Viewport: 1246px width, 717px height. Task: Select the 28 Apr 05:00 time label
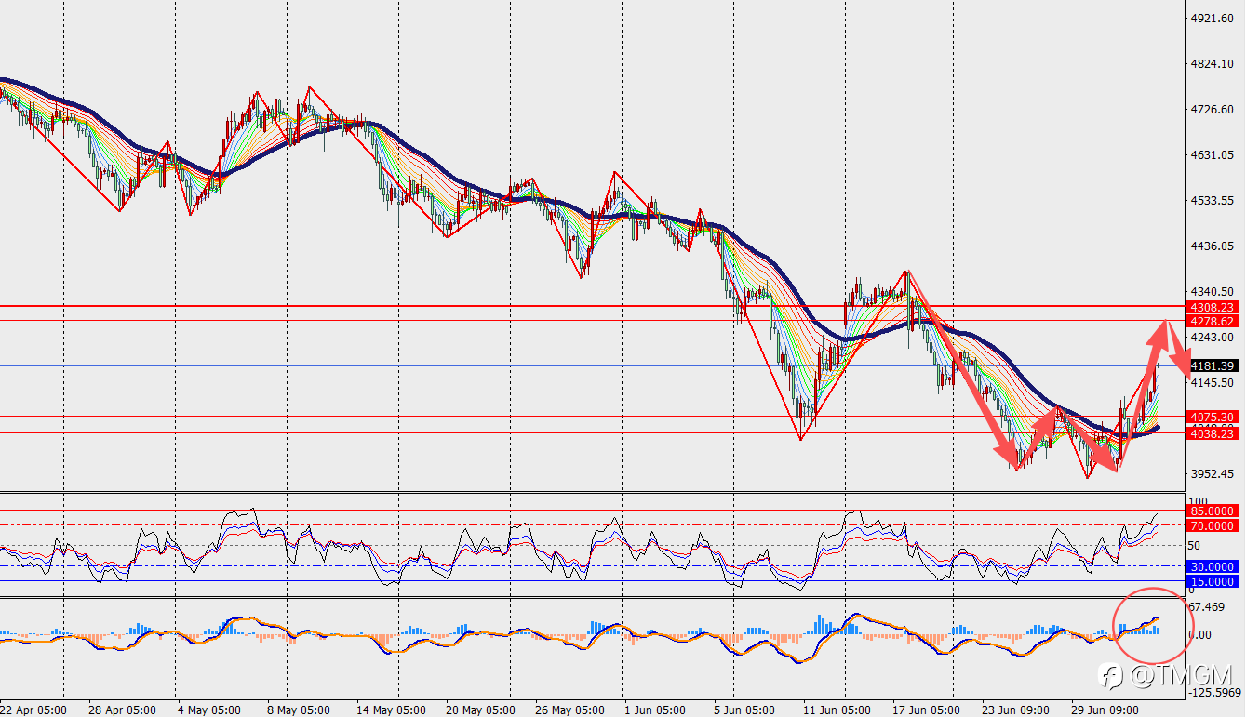123,710
